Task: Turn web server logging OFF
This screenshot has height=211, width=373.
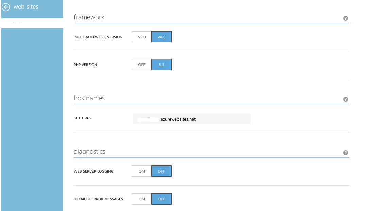Action: coord(162,171)
